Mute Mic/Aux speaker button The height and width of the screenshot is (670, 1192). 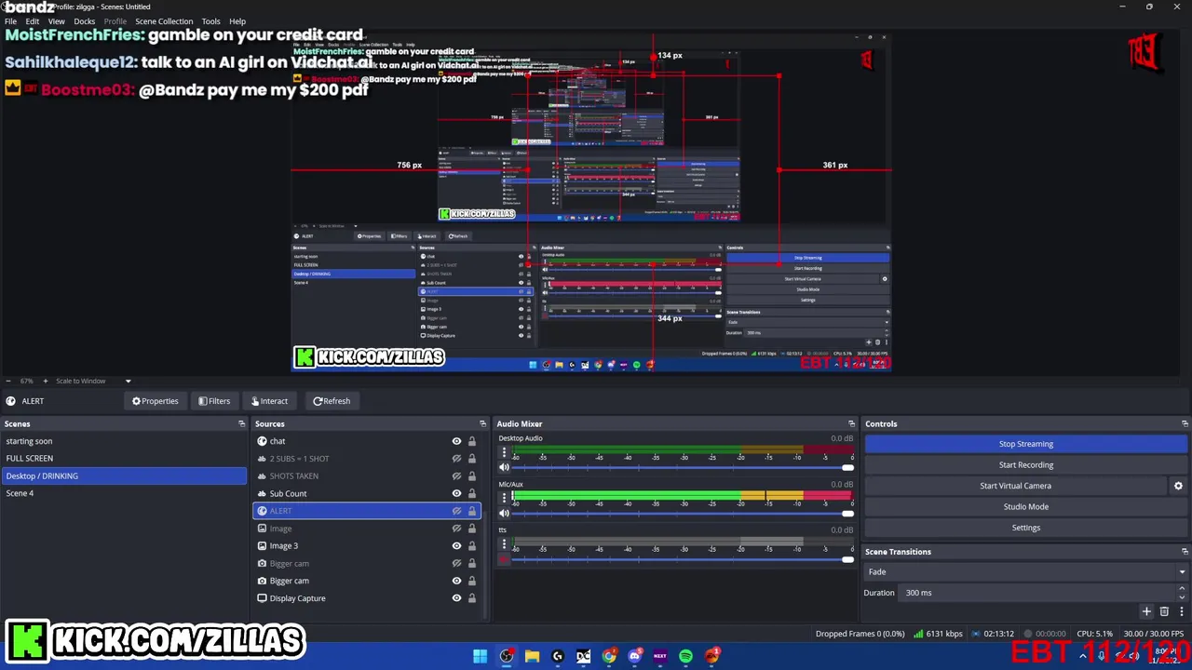click(504, 513)
